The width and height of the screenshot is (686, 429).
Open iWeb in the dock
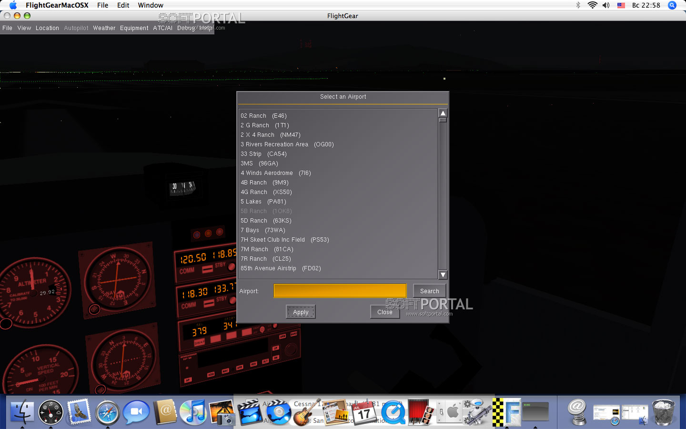point(335,412)
